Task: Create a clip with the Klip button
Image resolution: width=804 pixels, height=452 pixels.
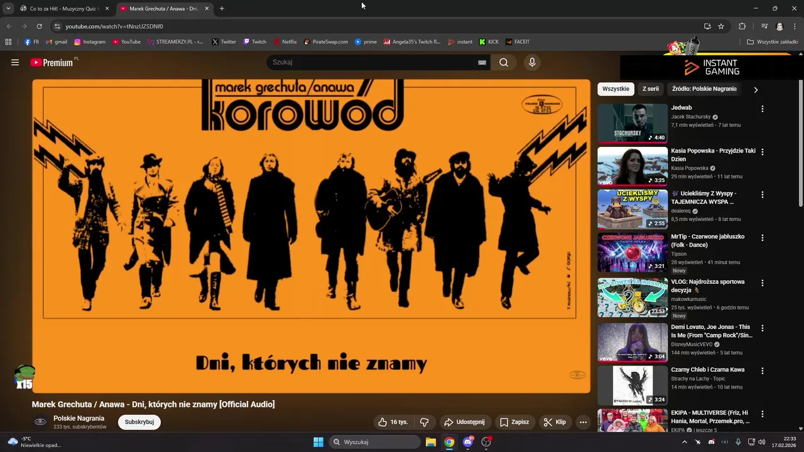Action: pyautogui.click(x=555, y=422)
